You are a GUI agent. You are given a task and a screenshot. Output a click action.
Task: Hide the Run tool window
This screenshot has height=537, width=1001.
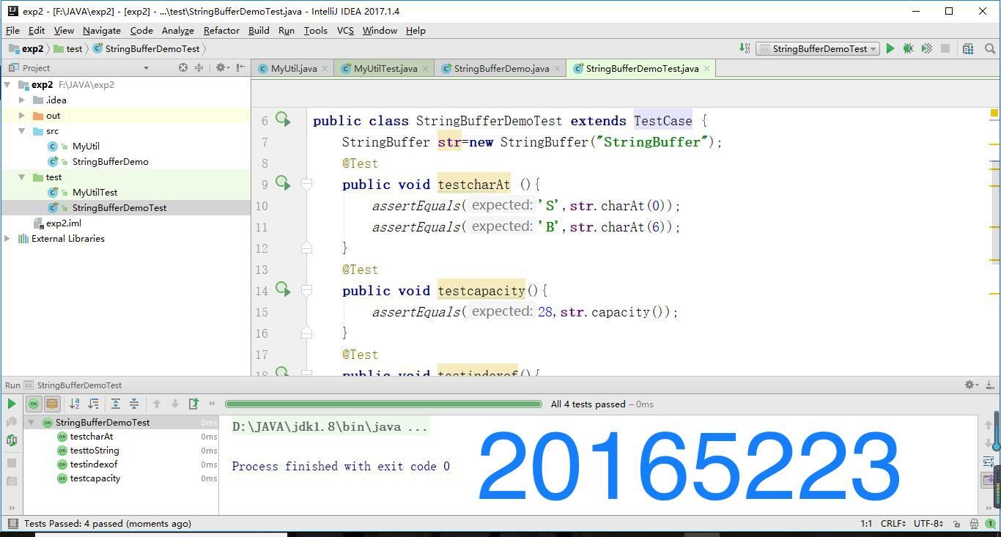pyautogui.click(x=990, y=385)
